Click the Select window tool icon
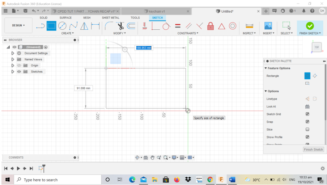The width and height of the screenshot is (327, 185). [x=286, y=25]
